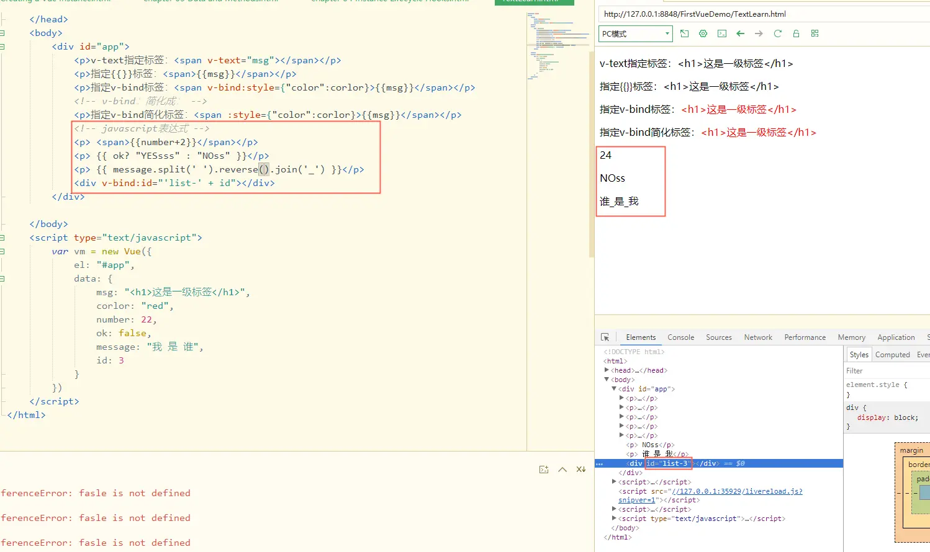Click the editor vertical scrollbar
This screenshot has height=552, width=930.
[592, 154]
